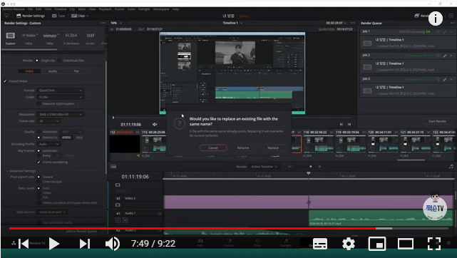Edit Job 1 with its pencil icon
The image size is (457, 258).
[x=444, y=32]
